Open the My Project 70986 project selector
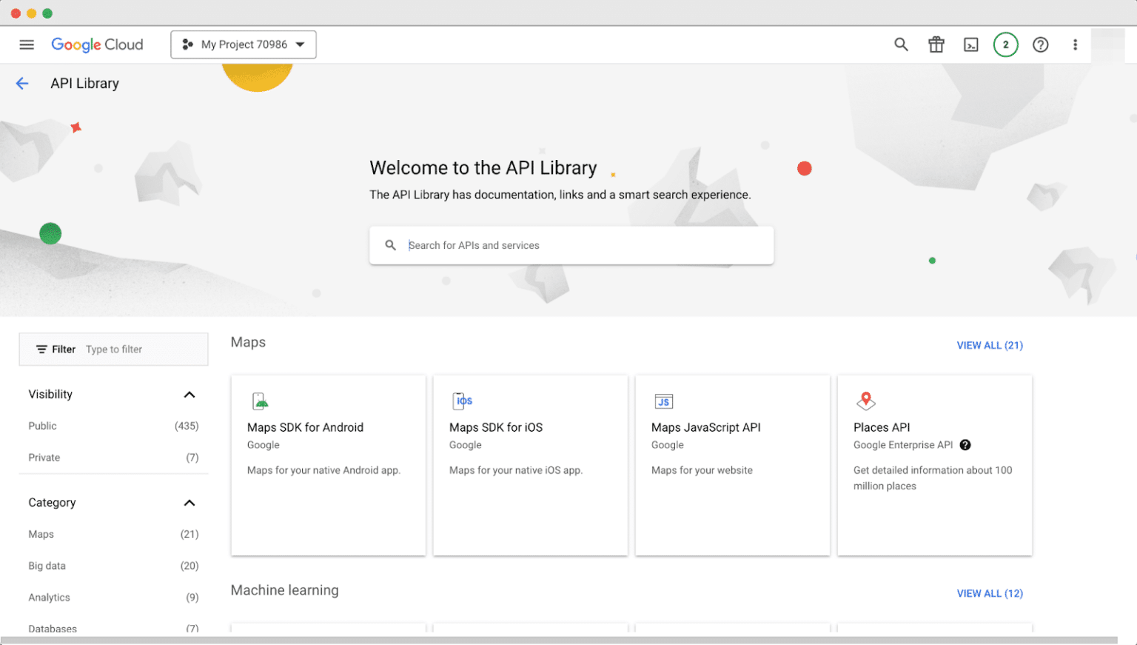Viewport: 1137px width, 645px height. coord(243,44)
